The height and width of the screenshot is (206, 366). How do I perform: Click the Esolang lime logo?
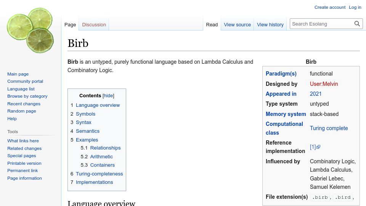pos(30,31)
